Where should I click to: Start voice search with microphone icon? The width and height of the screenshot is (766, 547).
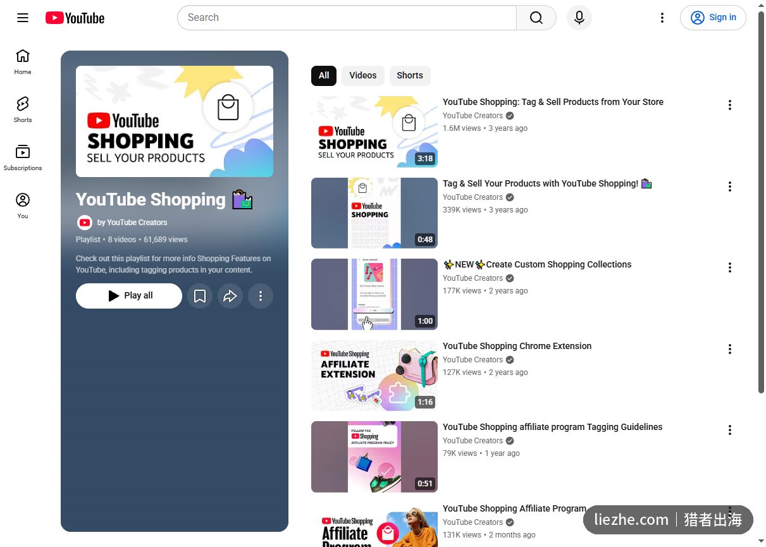[579, 18]
